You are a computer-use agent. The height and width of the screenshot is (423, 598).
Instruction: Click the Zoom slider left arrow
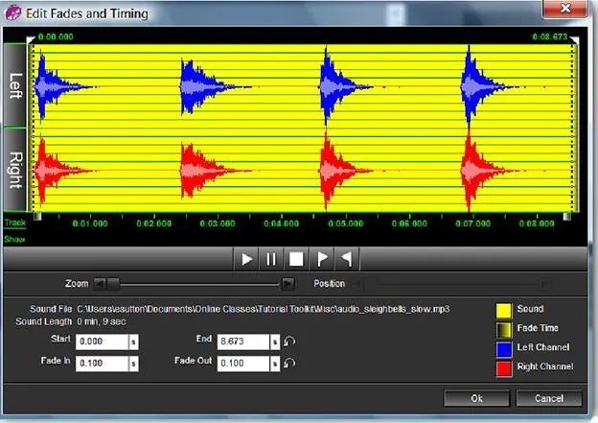pos(100,284)
